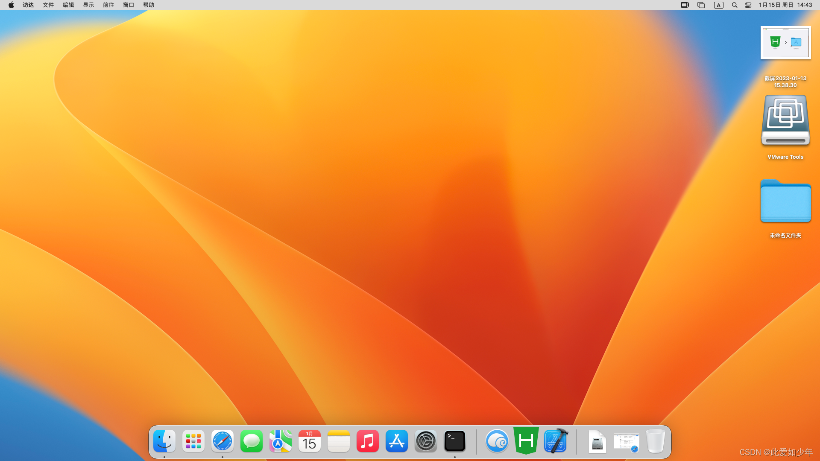Open Messages app in Dock
Screen dimensions: 820x461
(252, 441)
